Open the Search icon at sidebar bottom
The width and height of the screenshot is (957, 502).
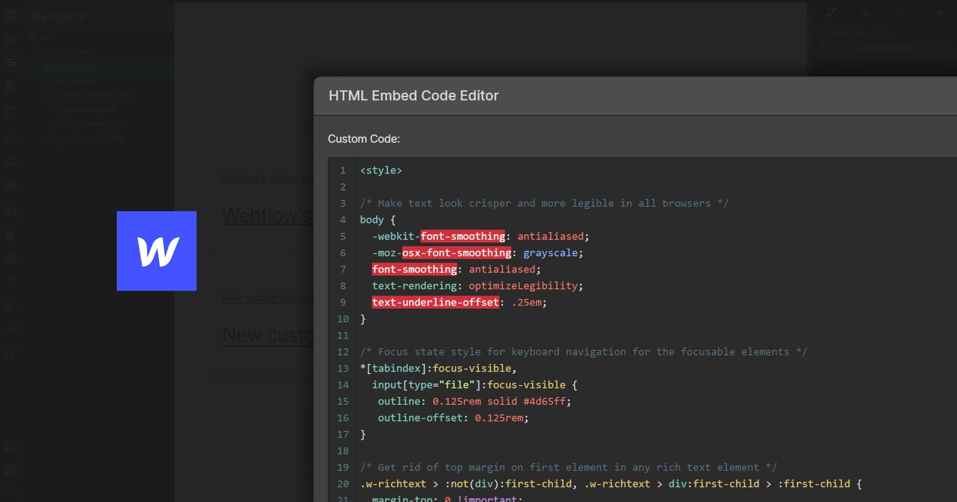[11, 489]
